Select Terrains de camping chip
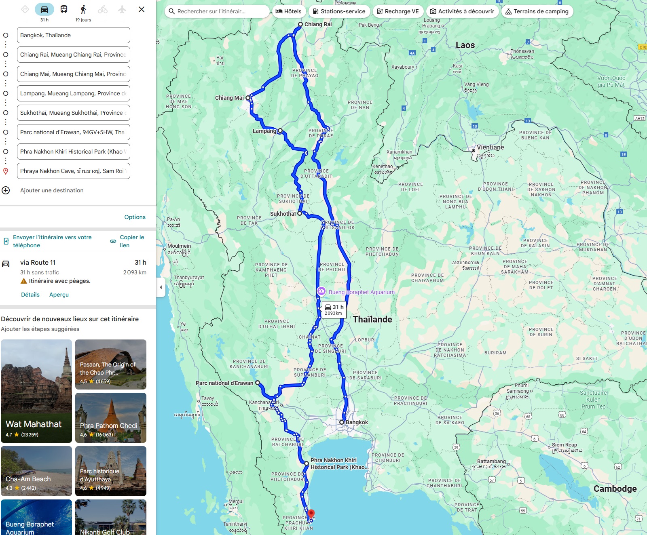This screenshot has height=535, width=647. click(537, 11)
